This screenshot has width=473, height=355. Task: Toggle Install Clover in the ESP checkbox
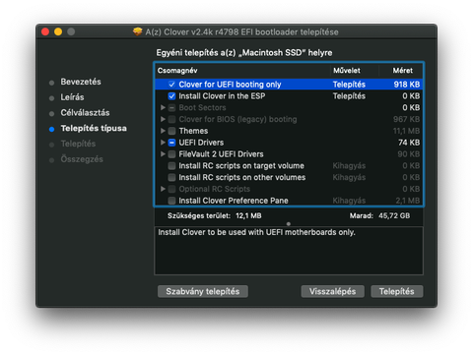[x=171, y=96]
